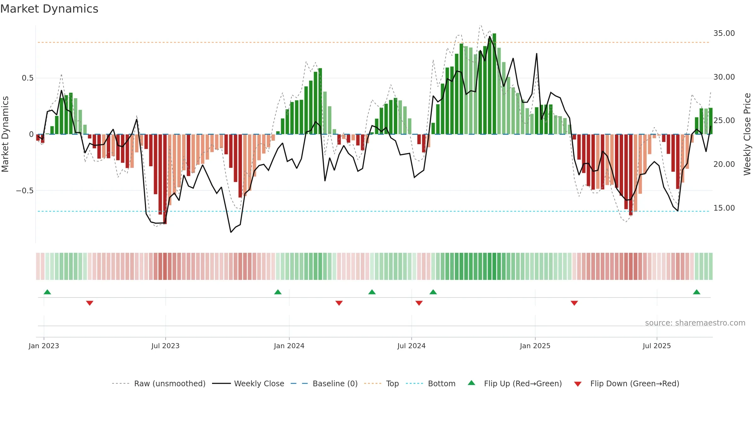Click the flip-up marker just after Jul 2024
This screenshot has width=756, height=425.
point(433,292)
